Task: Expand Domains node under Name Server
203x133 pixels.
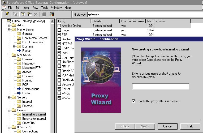Action: pyautogui.click(x=14, y=46)
